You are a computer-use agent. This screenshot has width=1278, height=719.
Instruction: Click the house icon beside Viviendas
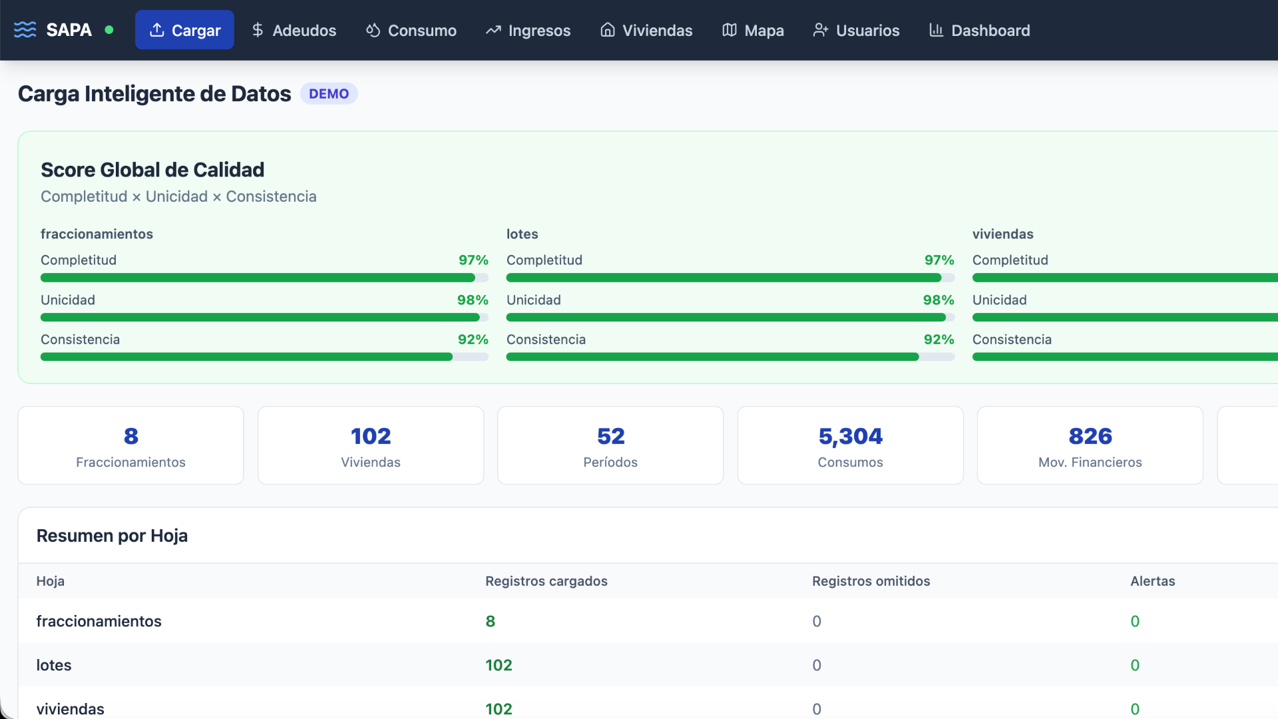tap(608, 30)
